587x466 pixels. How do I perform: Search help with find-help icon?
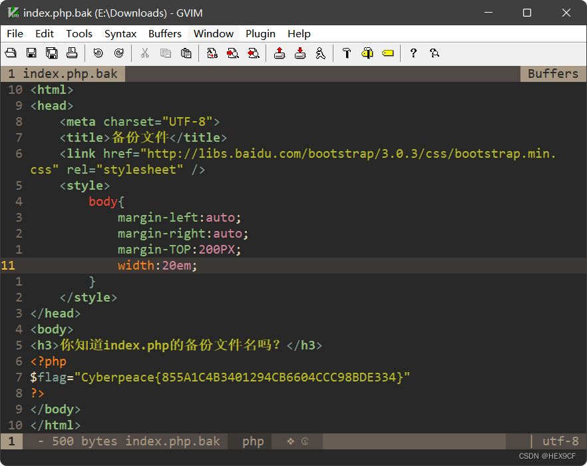[x=434, y=53]
